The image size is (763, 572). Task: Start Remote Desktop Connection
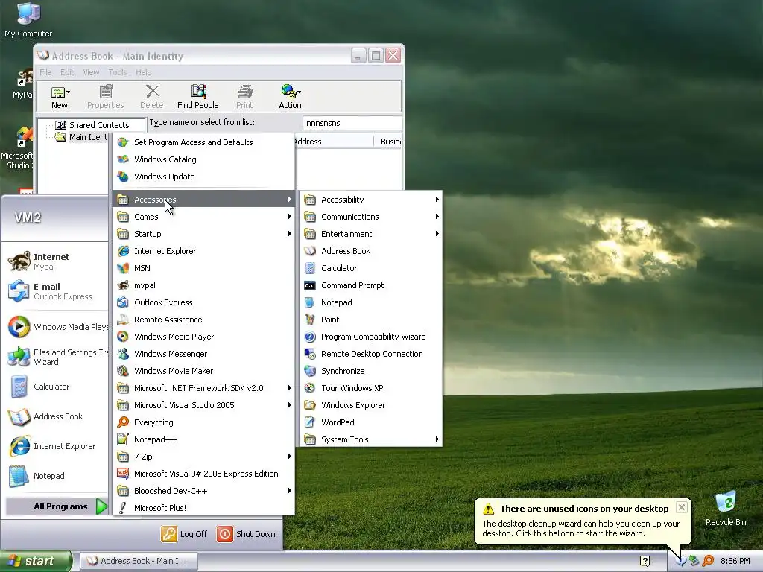[x=370, y=354]
